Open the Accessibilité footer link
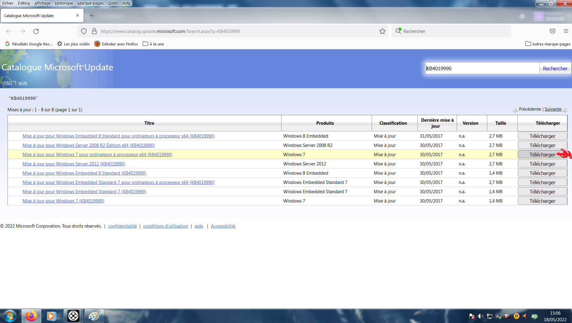 [223, 226]
